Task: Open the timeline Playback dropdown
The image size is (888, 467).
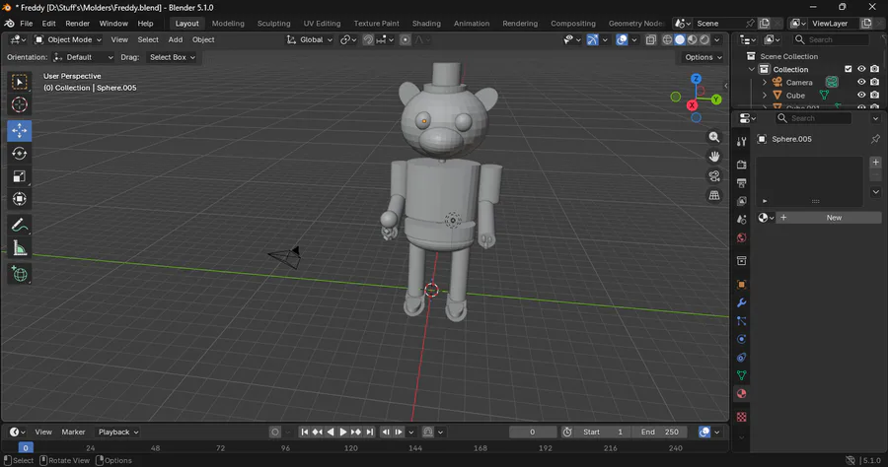Action: [x=117, y=432]
